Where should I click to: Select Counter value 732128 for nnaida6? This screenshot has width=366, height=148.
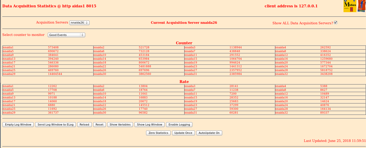(x=144, y=51)
